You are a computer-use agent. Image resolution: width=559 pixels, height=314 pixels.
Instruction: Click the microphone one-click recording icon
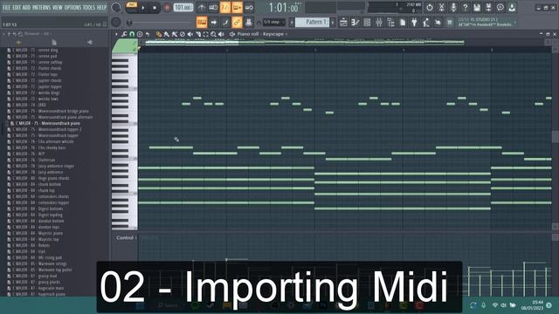(x=453, y=7)
